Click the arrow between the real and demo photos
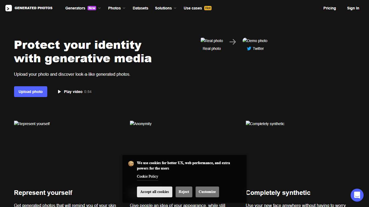 [233, 42]
